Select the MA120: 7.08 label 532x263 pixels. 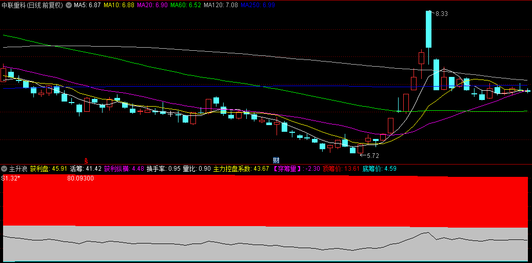point(221,5)
